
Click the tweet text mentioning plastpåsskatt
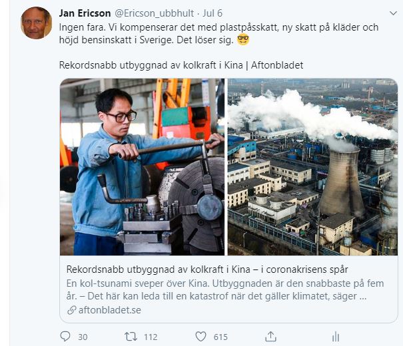218,34
